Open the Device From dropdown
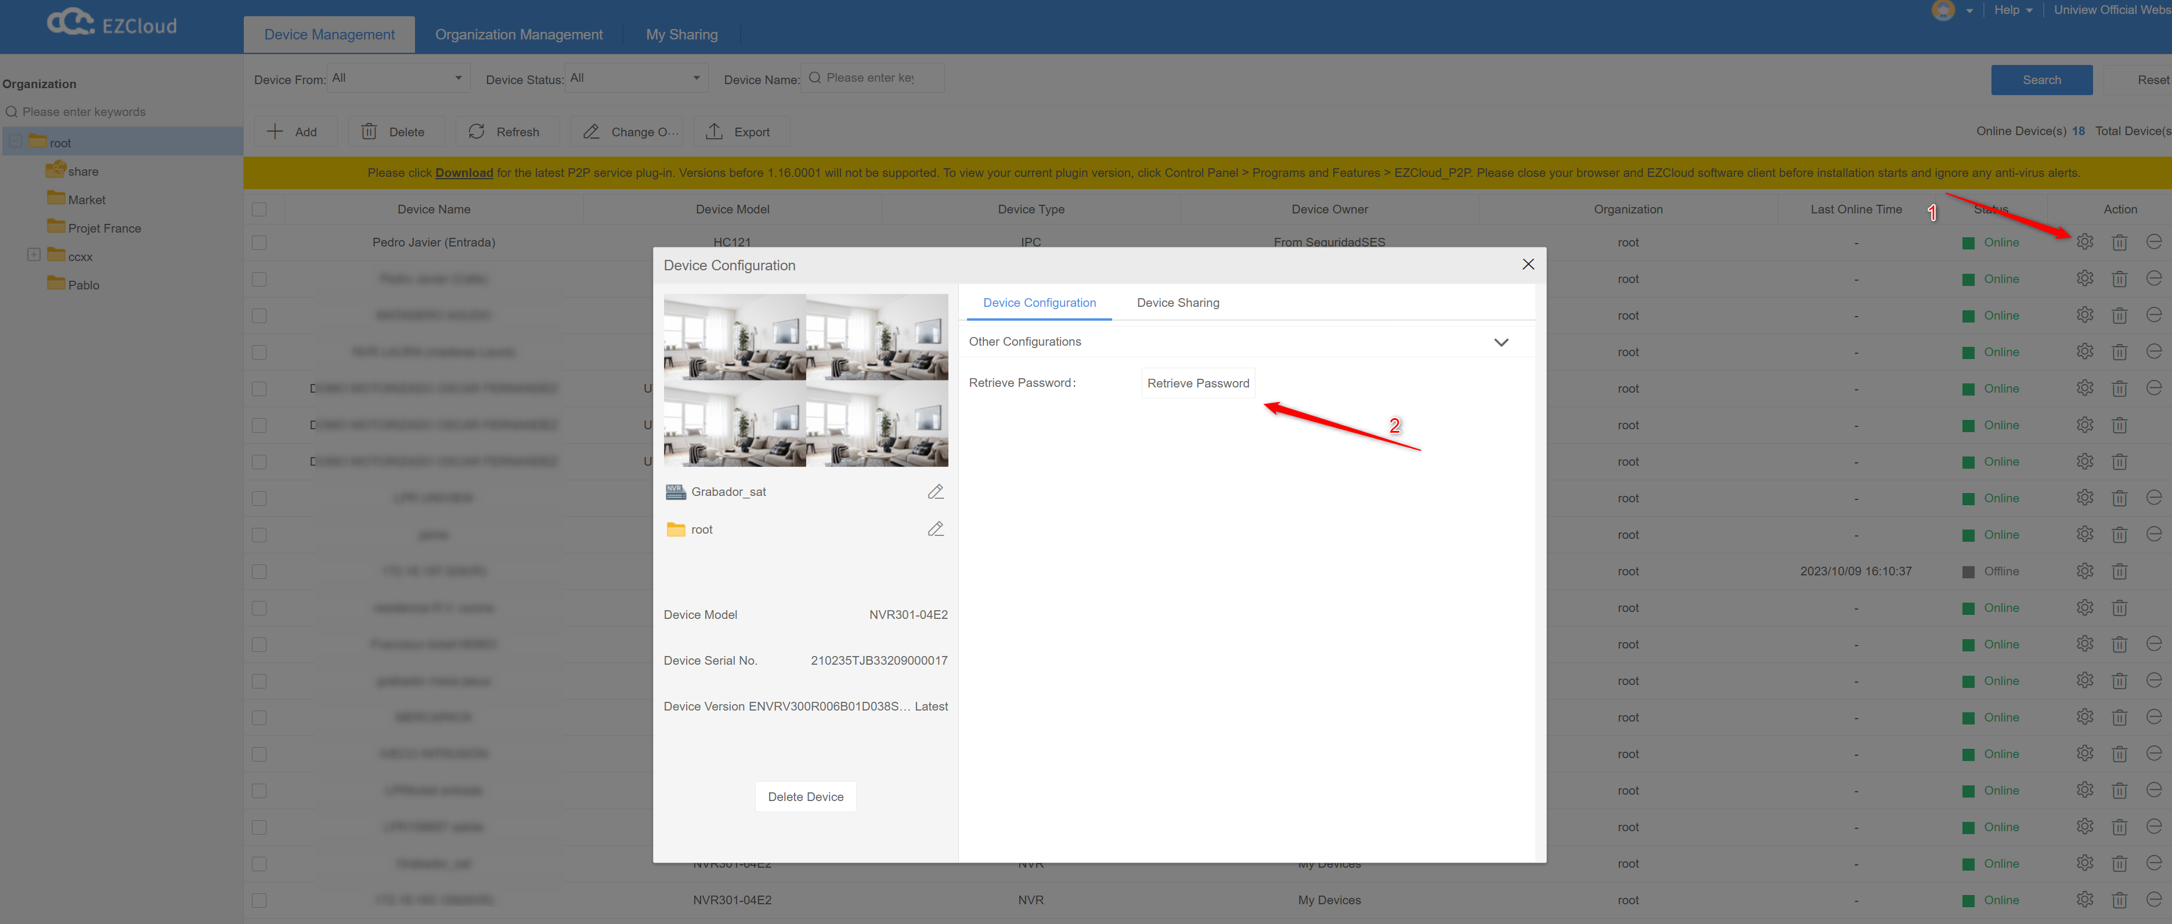The width and height of the screenshot is (2172, 924). [x=396, y=78]
